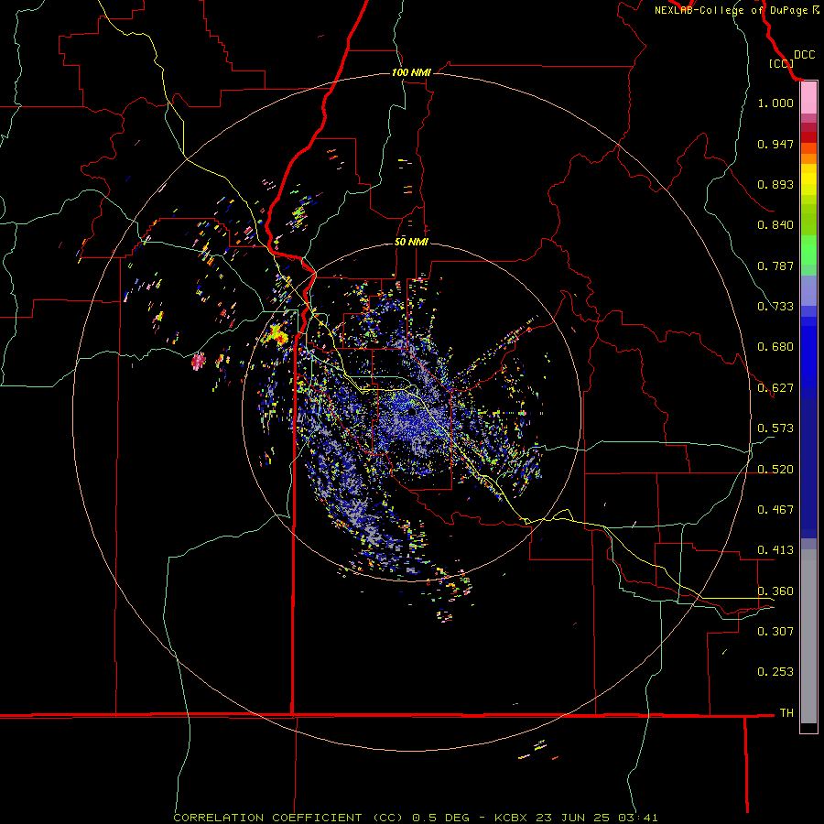Click the isolated pink-red echo blob west of radar
Image resolution: width=824 pixels, height=824 pixels.
199,361
